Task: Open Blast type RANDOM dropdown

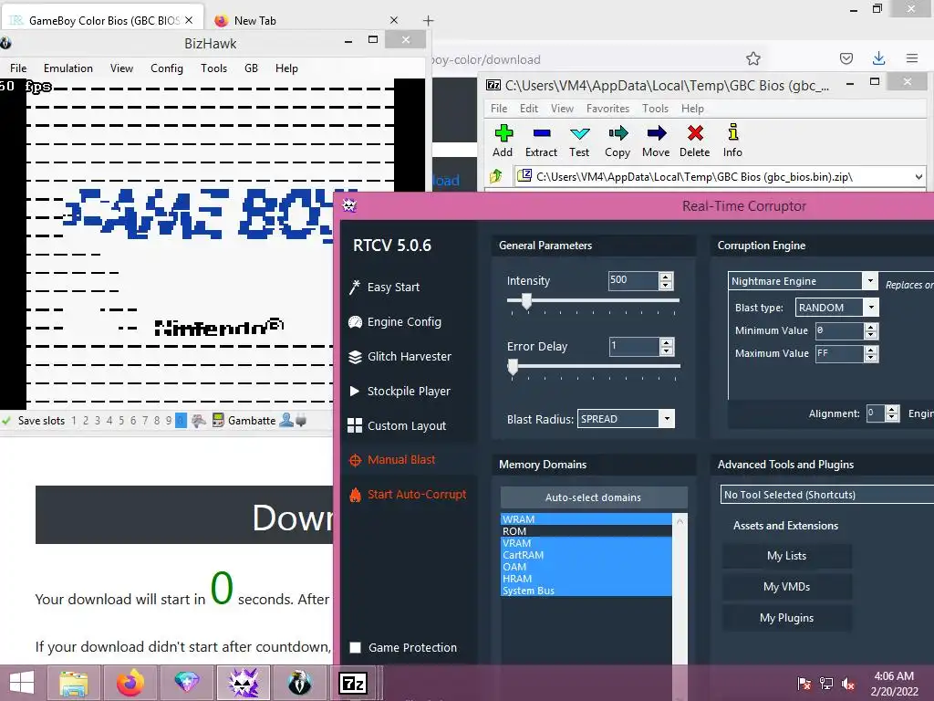Action: [871, 308]
